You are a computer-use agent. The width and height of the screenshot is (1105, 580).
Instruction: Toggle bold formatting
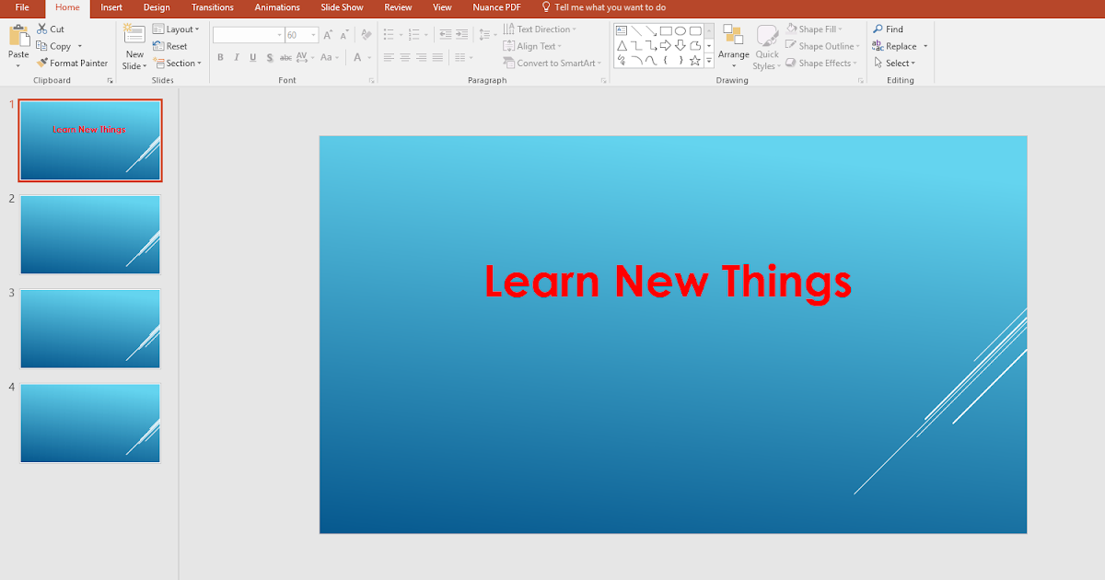pyautogui.click(x=220, y=57)
